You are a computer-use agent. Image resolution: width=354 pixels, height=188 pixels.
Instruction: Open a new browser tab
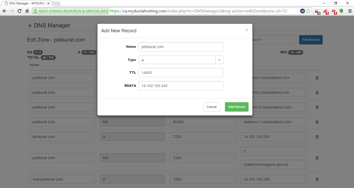(x=57, y=3)
